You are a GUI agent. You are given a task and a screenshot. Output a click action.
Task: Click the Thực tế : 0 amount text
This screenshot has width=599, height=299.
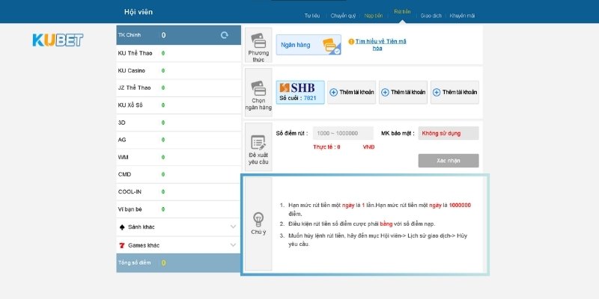click(326, 147)
